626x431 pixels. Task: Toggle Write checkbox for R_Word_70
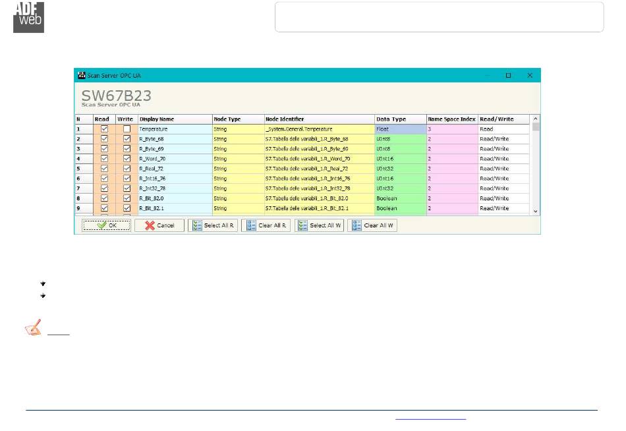coord(127,159)
